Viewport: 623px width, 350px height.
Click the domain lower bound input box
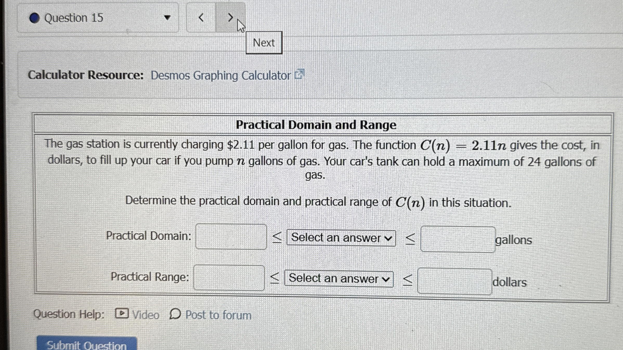(x=231, y=236)
